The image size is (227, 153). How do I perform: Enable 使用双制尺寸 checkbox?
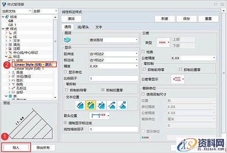(x=143, y=94)
